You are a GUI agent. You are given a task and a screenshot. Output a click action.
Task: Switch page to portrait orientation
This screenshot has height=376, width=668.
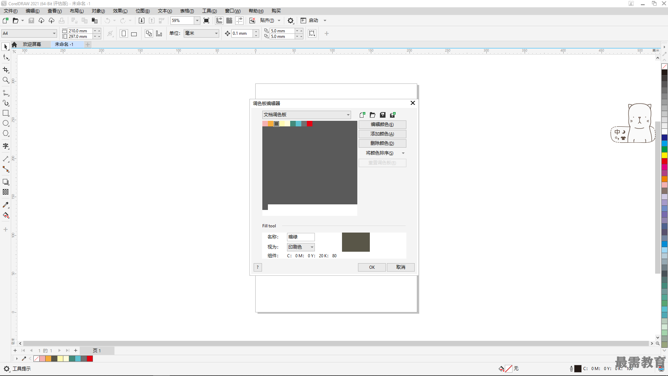124,33
